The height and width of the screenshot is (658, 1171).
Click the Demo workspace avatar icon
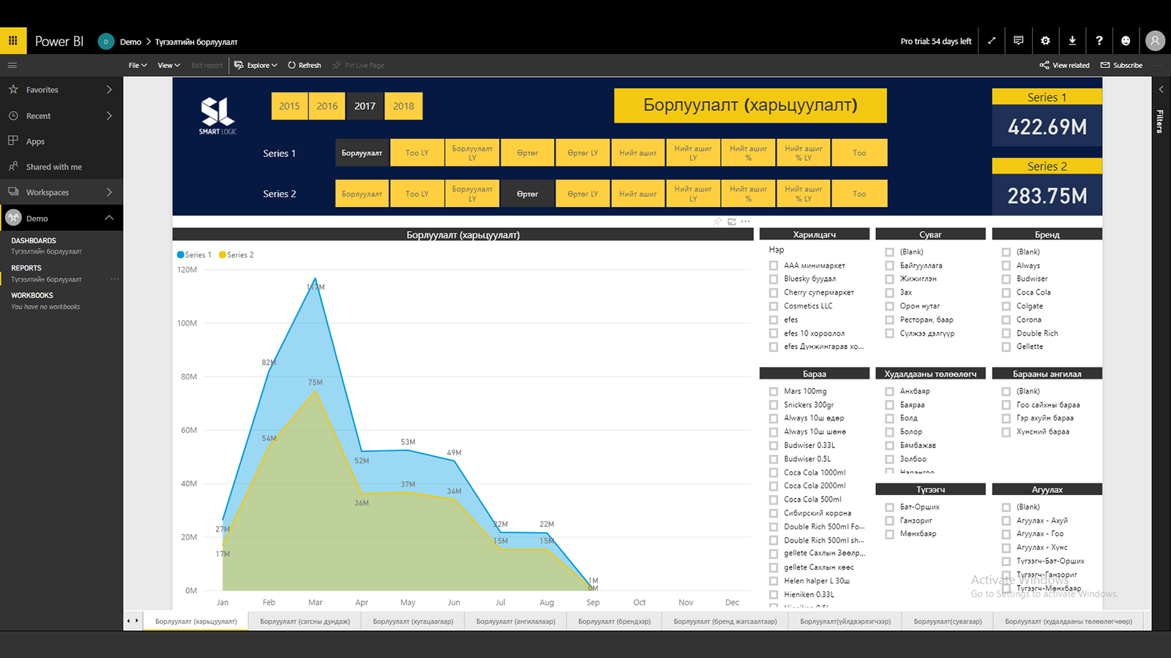click(x=13, y=218)
